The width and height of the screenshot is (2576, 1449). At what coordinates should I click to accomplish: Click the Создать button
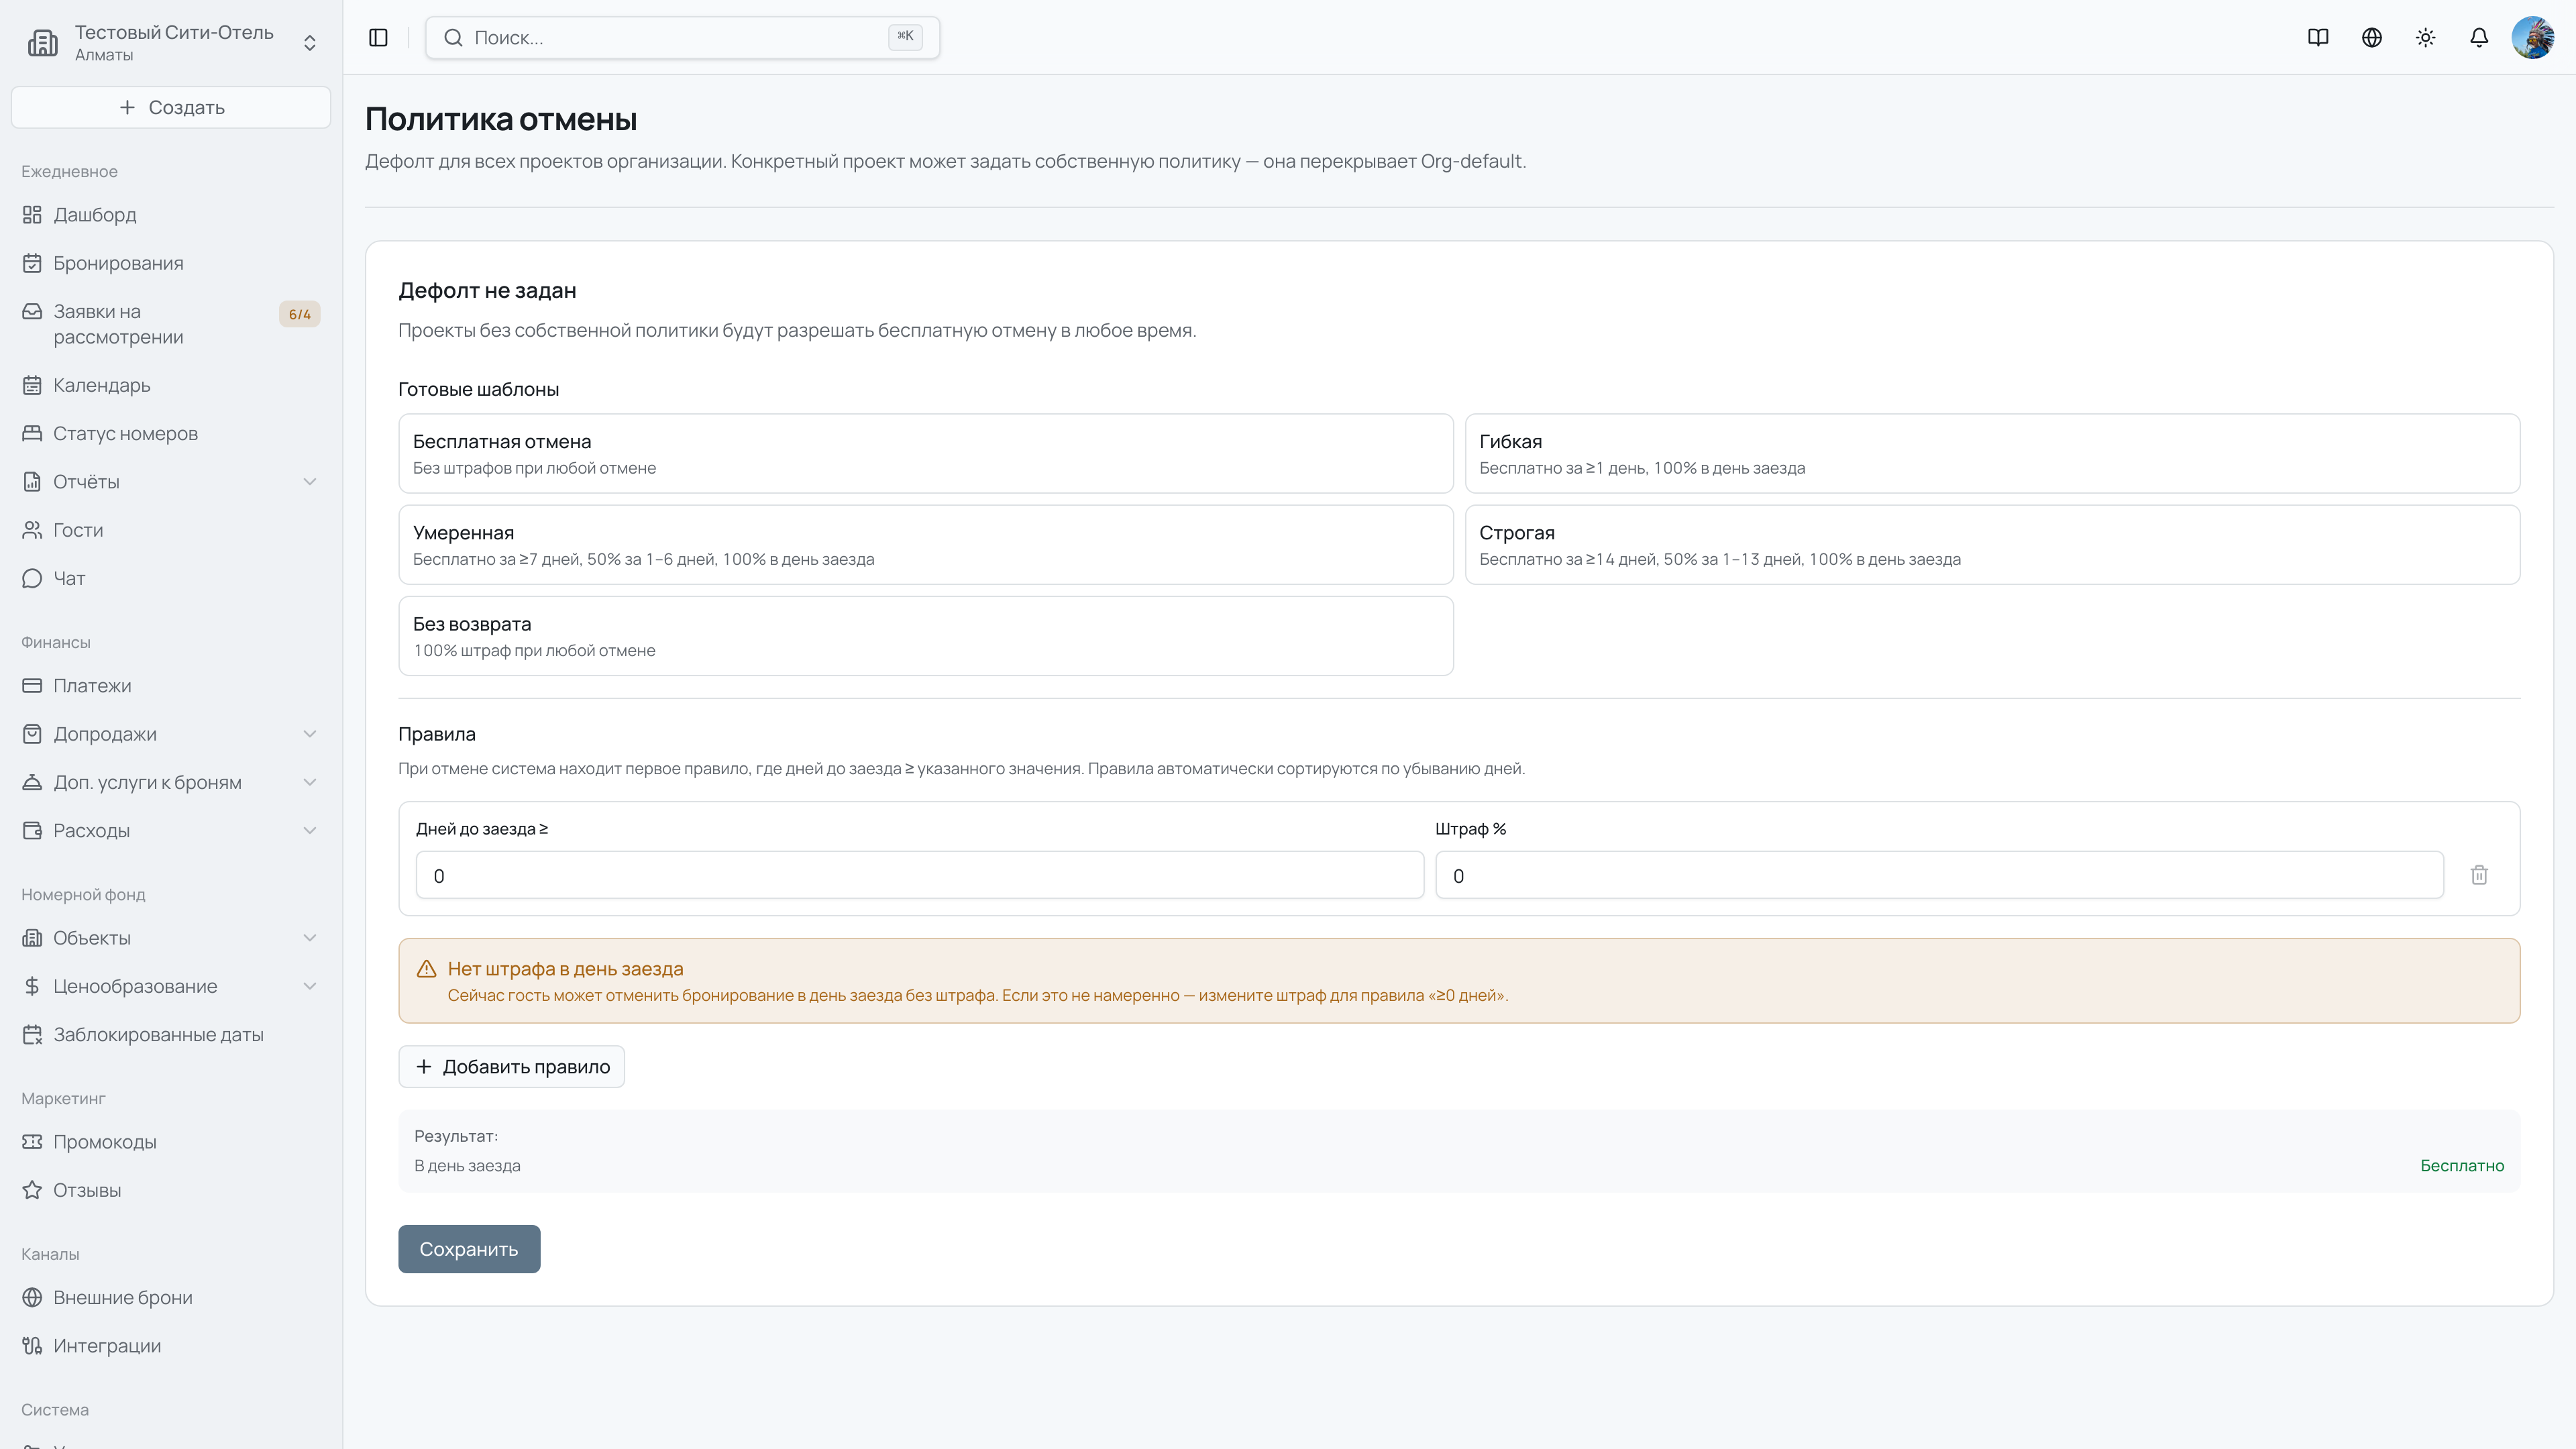click(x=171, y=107)
